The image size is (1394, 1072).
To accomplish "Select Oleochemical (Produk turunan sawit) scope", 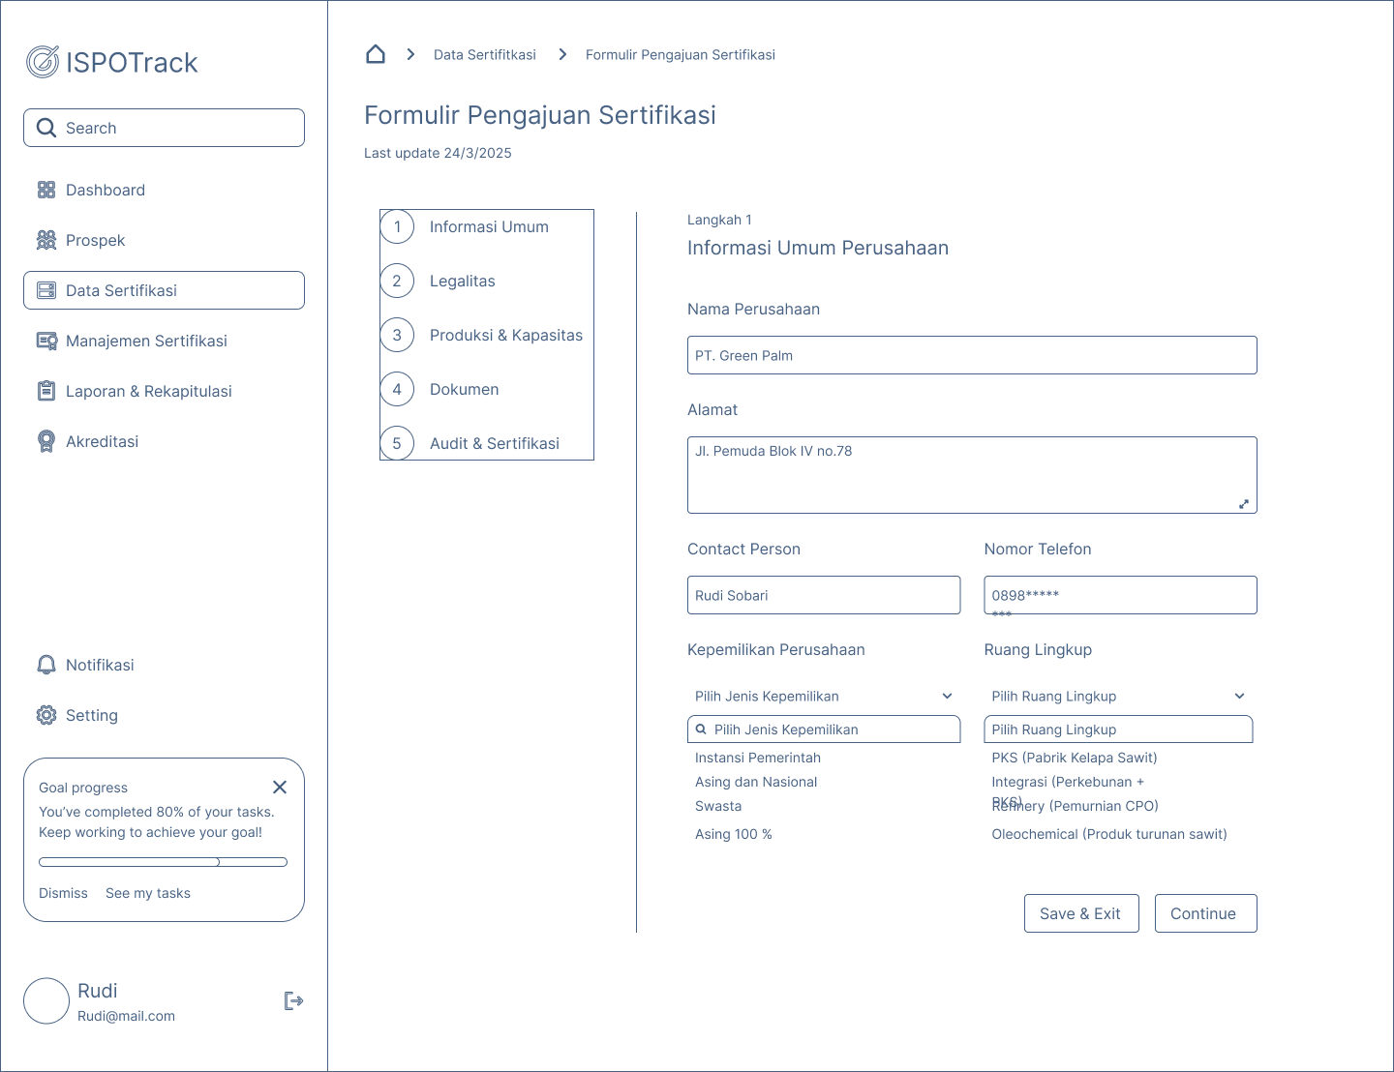I will (x=1109, y=834).
